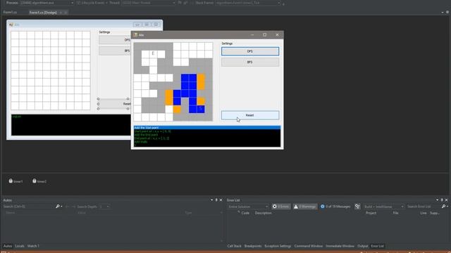Close the Error List panel
The width and height of the screenshot is (451, 253).
446,200
